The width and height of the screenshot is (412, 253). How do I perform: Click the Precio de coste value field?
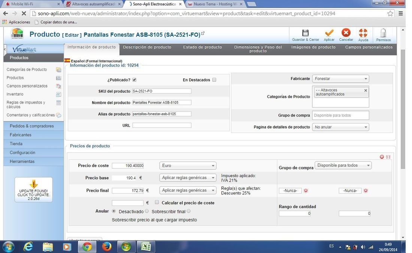[x=128, y=166]
